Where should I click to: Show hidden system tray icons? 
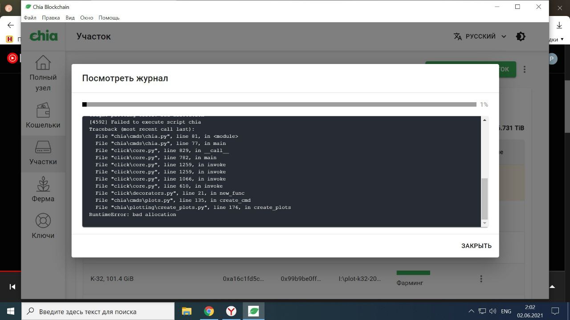pyautogui.click(x=471, y=311)
